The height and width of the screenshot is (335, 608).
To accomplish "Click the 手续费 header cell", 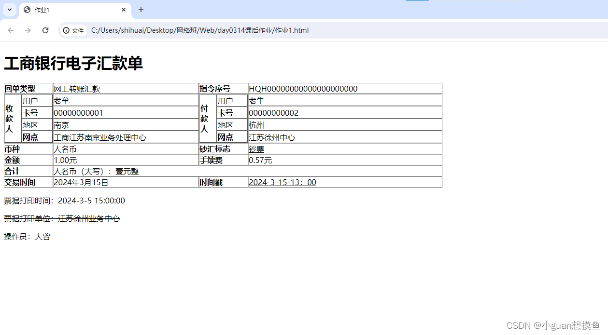I will pos(224,160).
